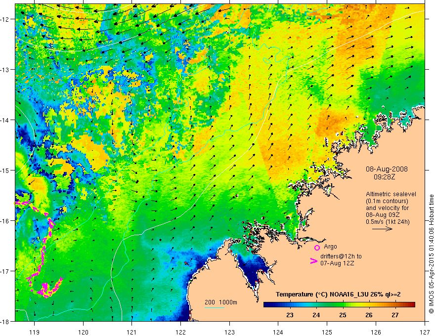435x336 pixels.
Task: Click latitude axis label -14
Action: pos(5,120)
